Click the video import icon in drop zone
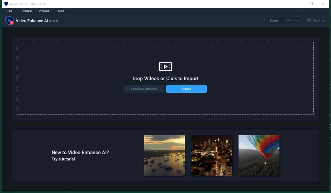The height and width of the screenshot is (193, 331). click(165, 67)
